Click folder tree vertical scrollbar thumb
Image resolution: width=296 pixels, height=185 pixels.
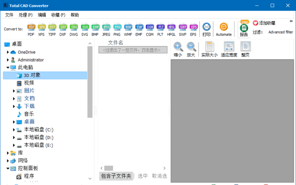pos(90,82)
